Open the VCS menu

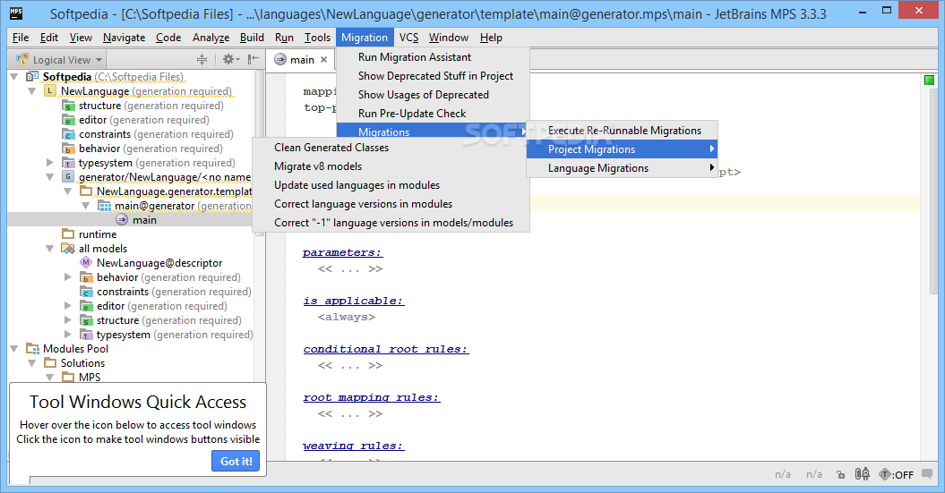click(x=408, y=38)
